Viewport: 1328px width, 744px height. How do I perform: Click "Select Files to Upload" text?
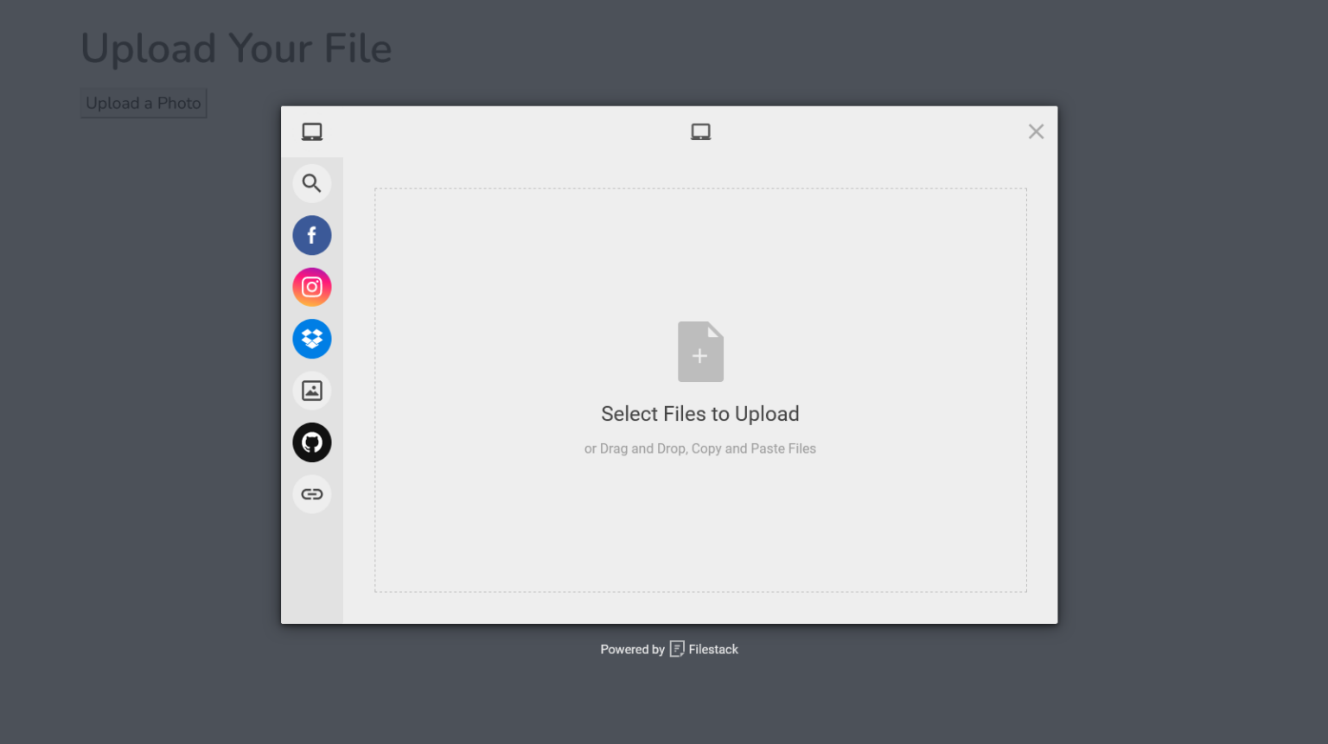[x=699, y=414]
